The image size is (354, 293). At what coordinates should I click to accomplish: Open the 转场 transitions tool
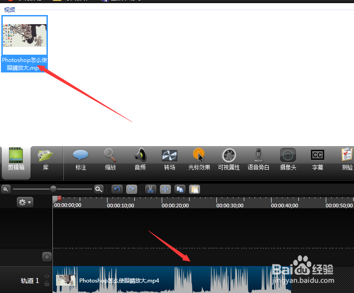[169, 159]
